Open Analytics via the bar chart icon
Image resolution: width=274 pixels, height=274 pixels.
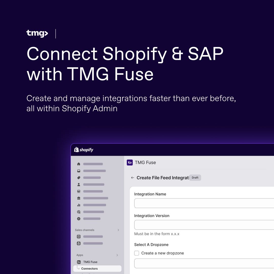tap(79, 205)
